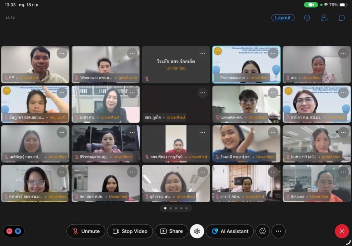
Task: Toggle the speaker audio button
Action: pos(197,231)
